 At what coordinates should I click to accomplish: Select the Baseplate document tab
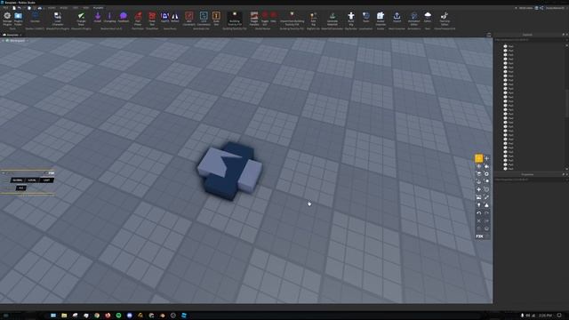[12, 35]
